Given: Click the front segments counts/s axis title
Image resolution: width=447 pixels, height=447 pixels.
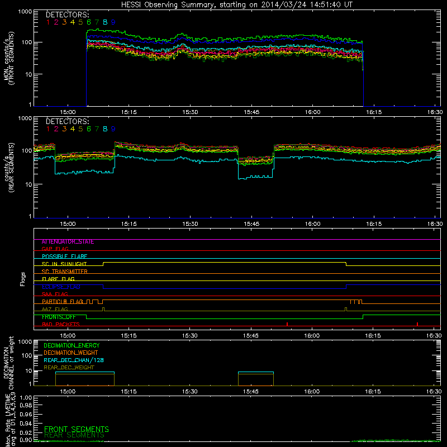Looking at the screenshot, I should 8,59.
